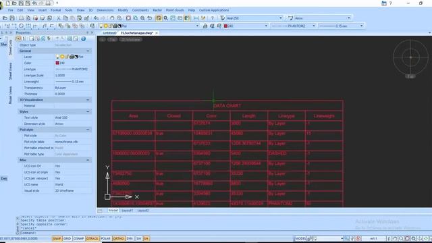
Task: Switch to the Layout1 tab
Action: pyautogui.click(x=127, y=211)
